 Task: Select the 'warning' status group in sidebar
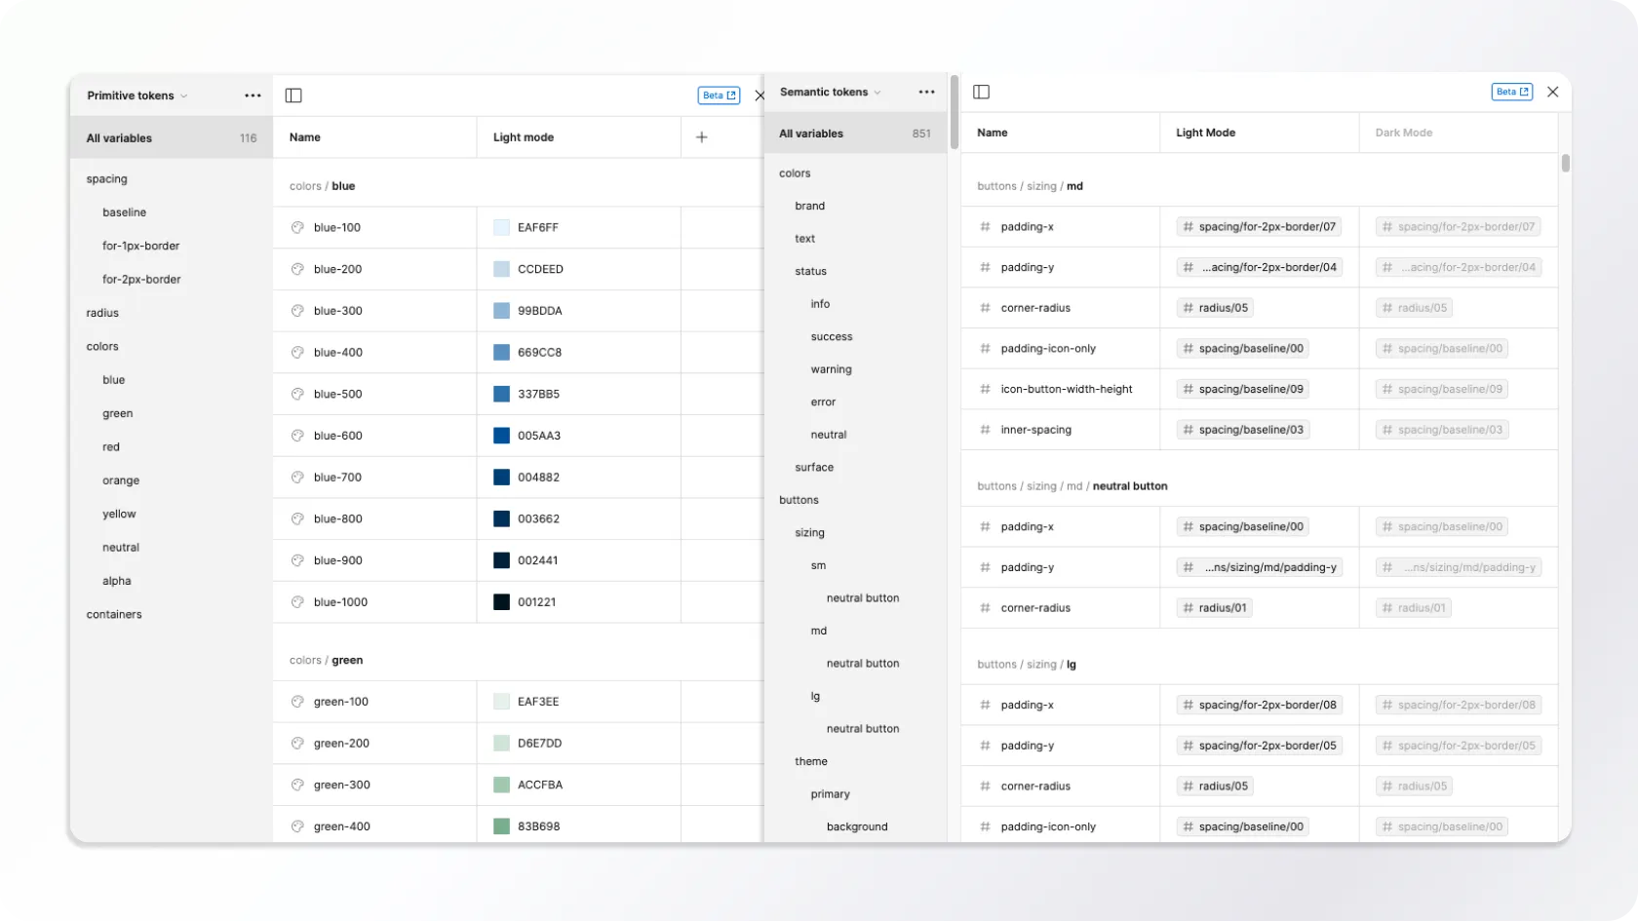pos(831,369)
